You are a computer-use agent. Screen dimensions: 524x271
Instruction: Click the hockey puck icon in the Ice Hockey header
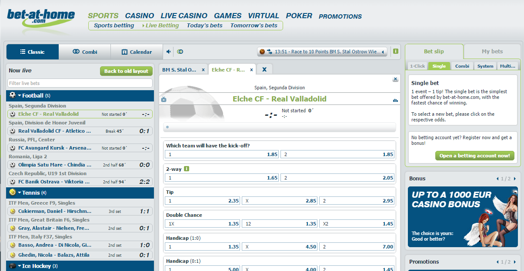coord(13,266)
